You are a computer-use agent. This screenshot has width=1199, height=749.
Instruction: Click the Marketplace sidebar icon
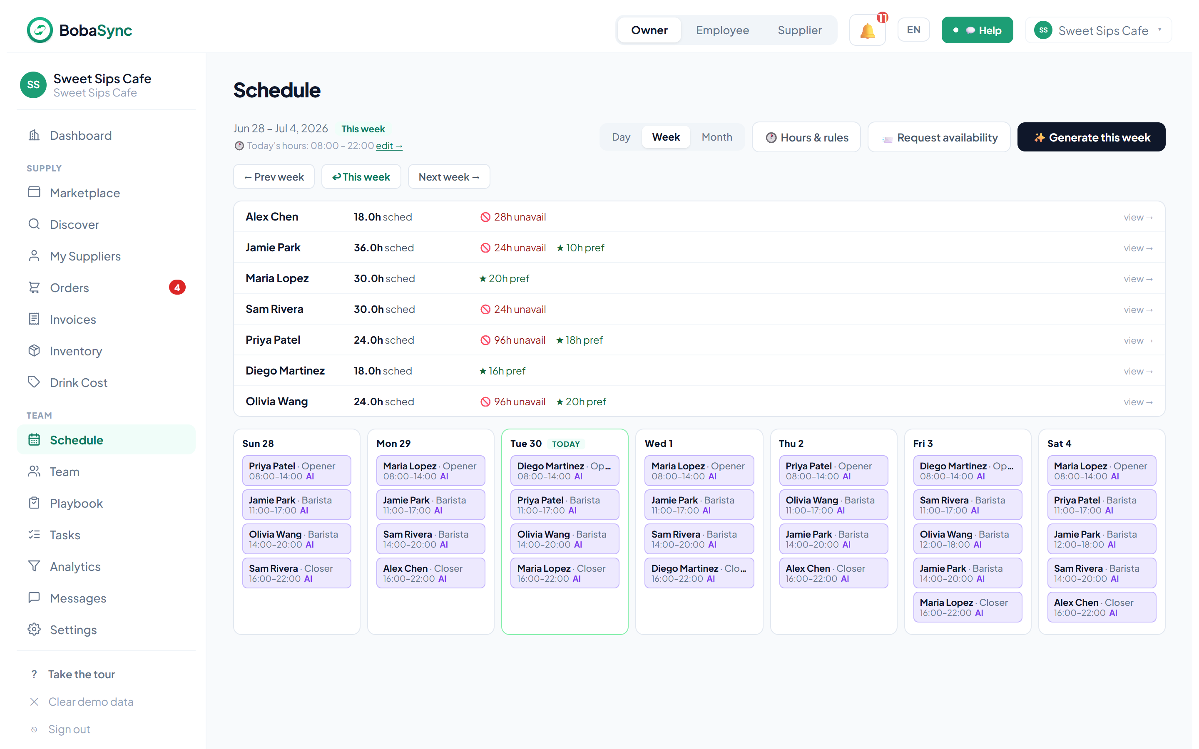(34, 192)
